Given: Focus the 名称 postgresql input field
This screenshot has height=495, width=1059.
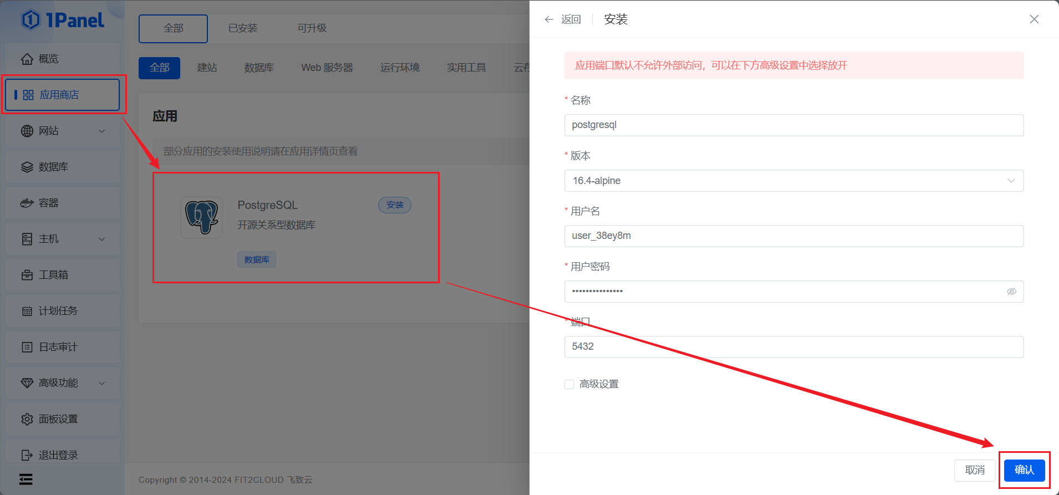Looking at the screenshot, I should (x=794, y=125).
